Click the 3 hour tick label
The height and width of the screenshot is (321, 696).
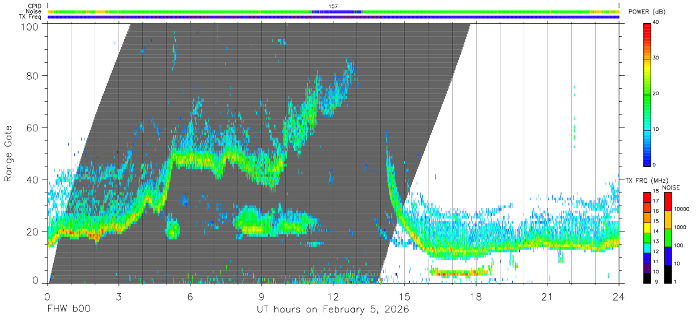[x=119, y=297]
